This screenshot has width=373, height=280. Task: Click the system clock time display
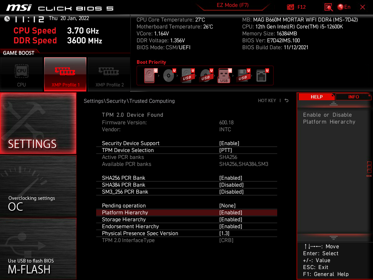[x=29, y=19]
